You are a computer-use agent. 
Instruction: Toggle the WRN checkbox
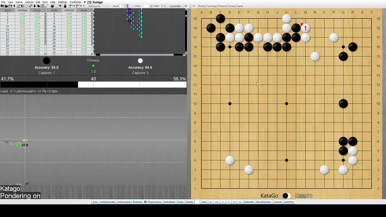151,6
